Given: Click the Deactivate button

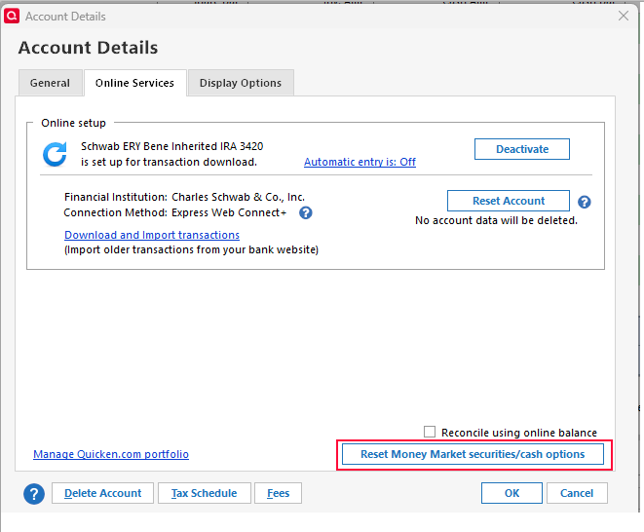Looking at the screenshot, I should coord(521,149).
